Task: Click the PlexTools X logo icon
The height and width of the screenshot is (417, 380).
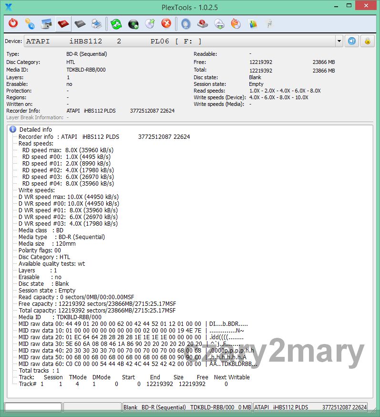Action: click(9, 7)
